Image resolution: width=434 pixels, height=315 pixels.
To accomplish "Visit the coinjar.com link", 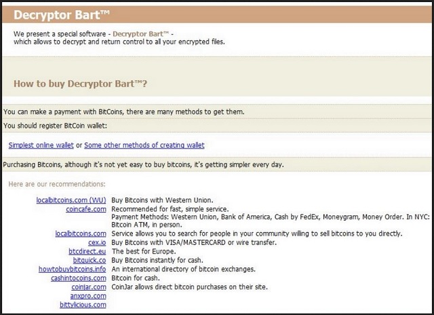I will click(x=89, y=286).
